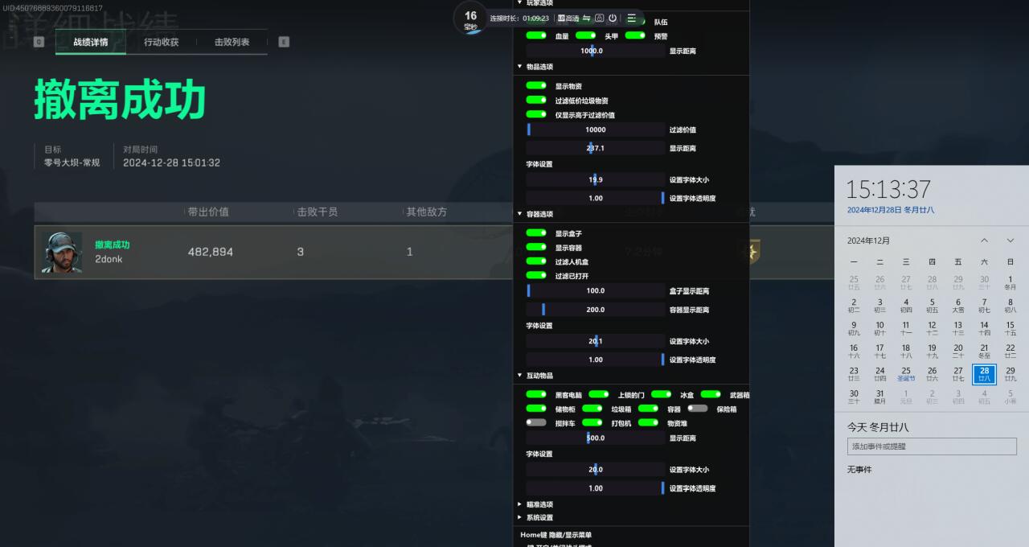Select December 31 in the calendar

pyautogui.click(x=879, y=397)
